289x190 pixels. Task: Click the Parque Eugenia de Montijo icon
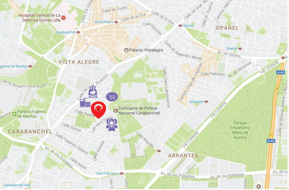(x=14, y=114)
